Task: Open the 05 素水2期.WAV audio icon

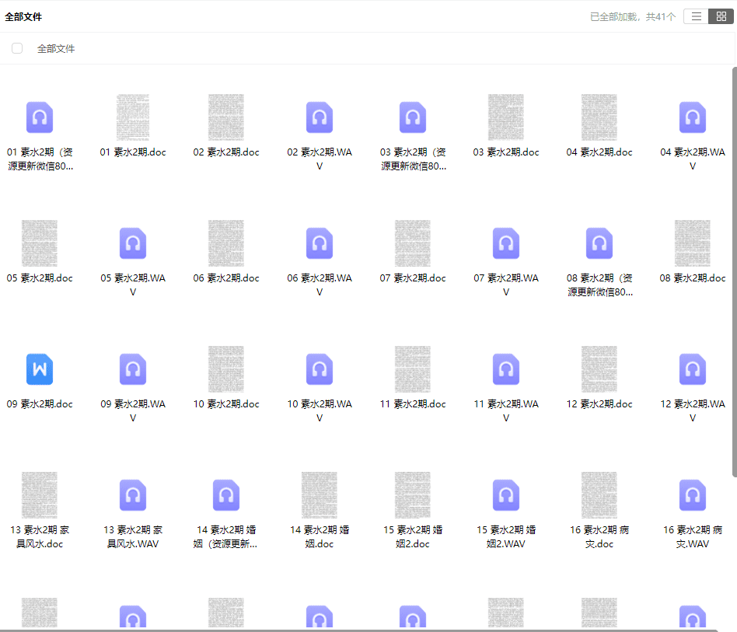Action: click(x=133, y=243)
